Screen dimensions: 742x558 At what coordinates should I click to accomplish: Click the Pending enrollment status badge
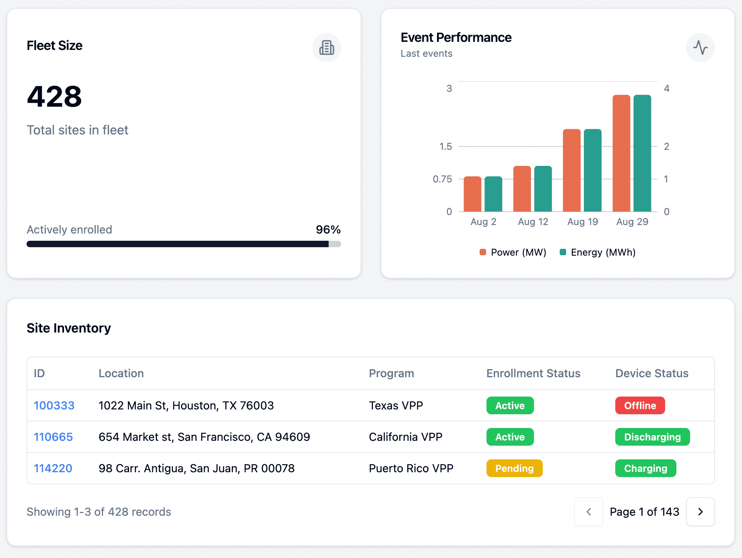[514, 468]
